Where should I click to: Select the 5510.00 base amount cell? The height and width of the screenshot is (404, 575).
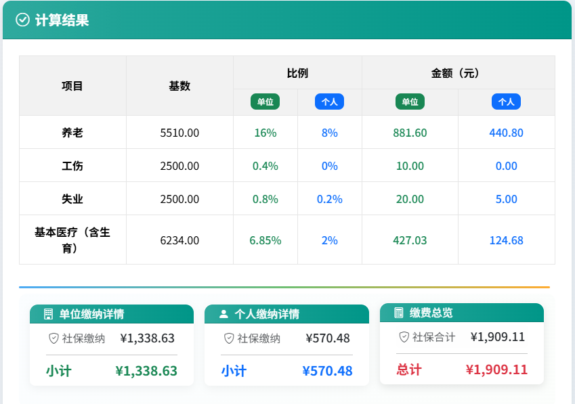[179, 132]
